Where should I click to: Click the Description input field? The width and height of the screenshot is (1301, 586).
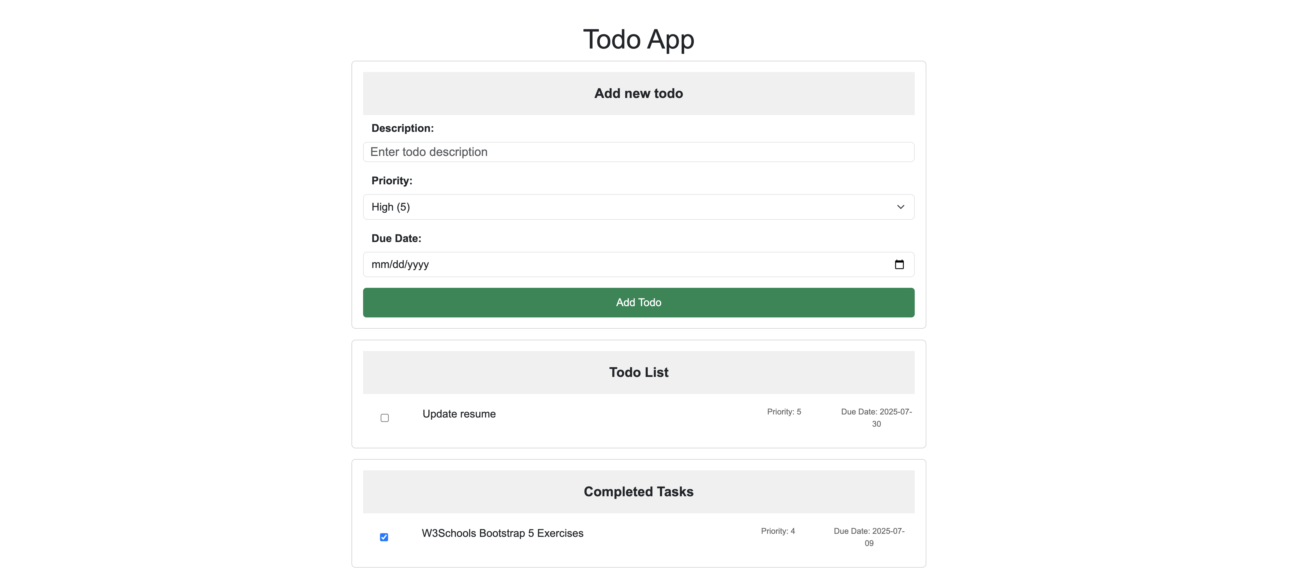tap(638, 152)
